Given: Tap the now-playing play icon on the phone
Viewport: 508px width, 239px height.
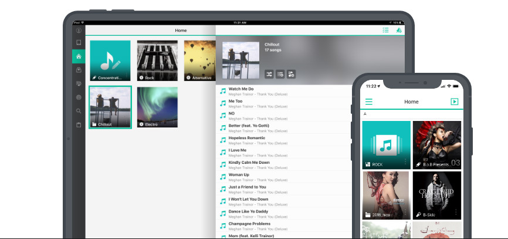Looking at the screenshot, I should click(x=454, y=102).
